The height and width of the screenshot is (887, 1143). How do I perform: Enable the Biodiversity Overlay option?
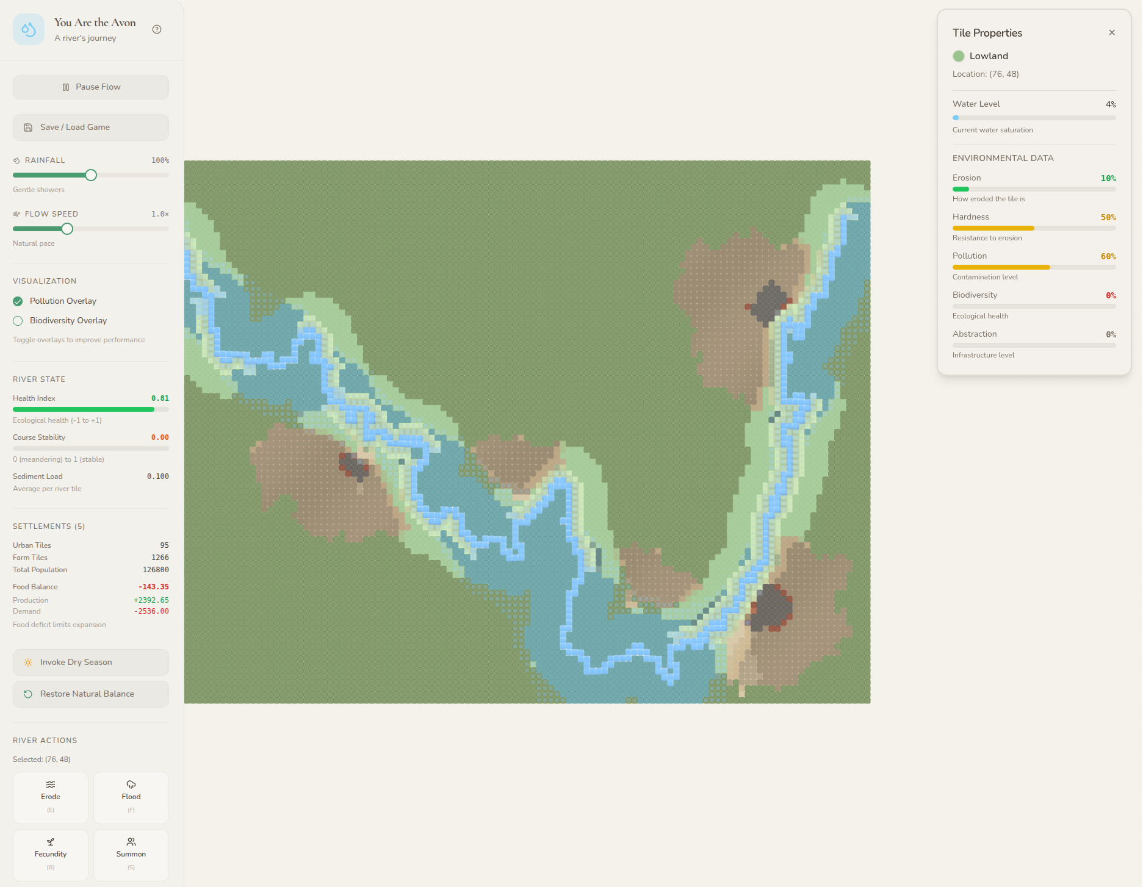[x=18, y=321]
